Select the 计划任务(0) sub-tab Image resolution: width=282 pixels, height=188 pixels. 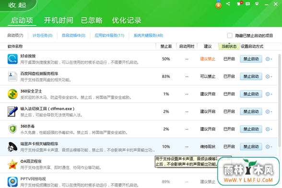point(42,35)
